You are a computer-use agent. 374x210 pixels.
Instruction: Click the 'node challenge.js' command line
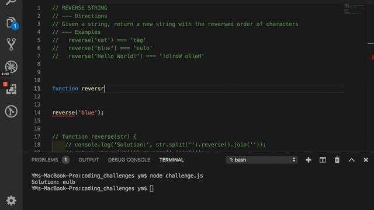pyautogui.click(x=176, y=176)
